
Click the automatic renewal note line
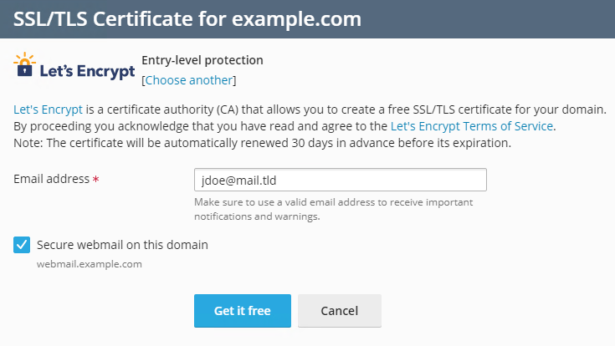[261, 143]
